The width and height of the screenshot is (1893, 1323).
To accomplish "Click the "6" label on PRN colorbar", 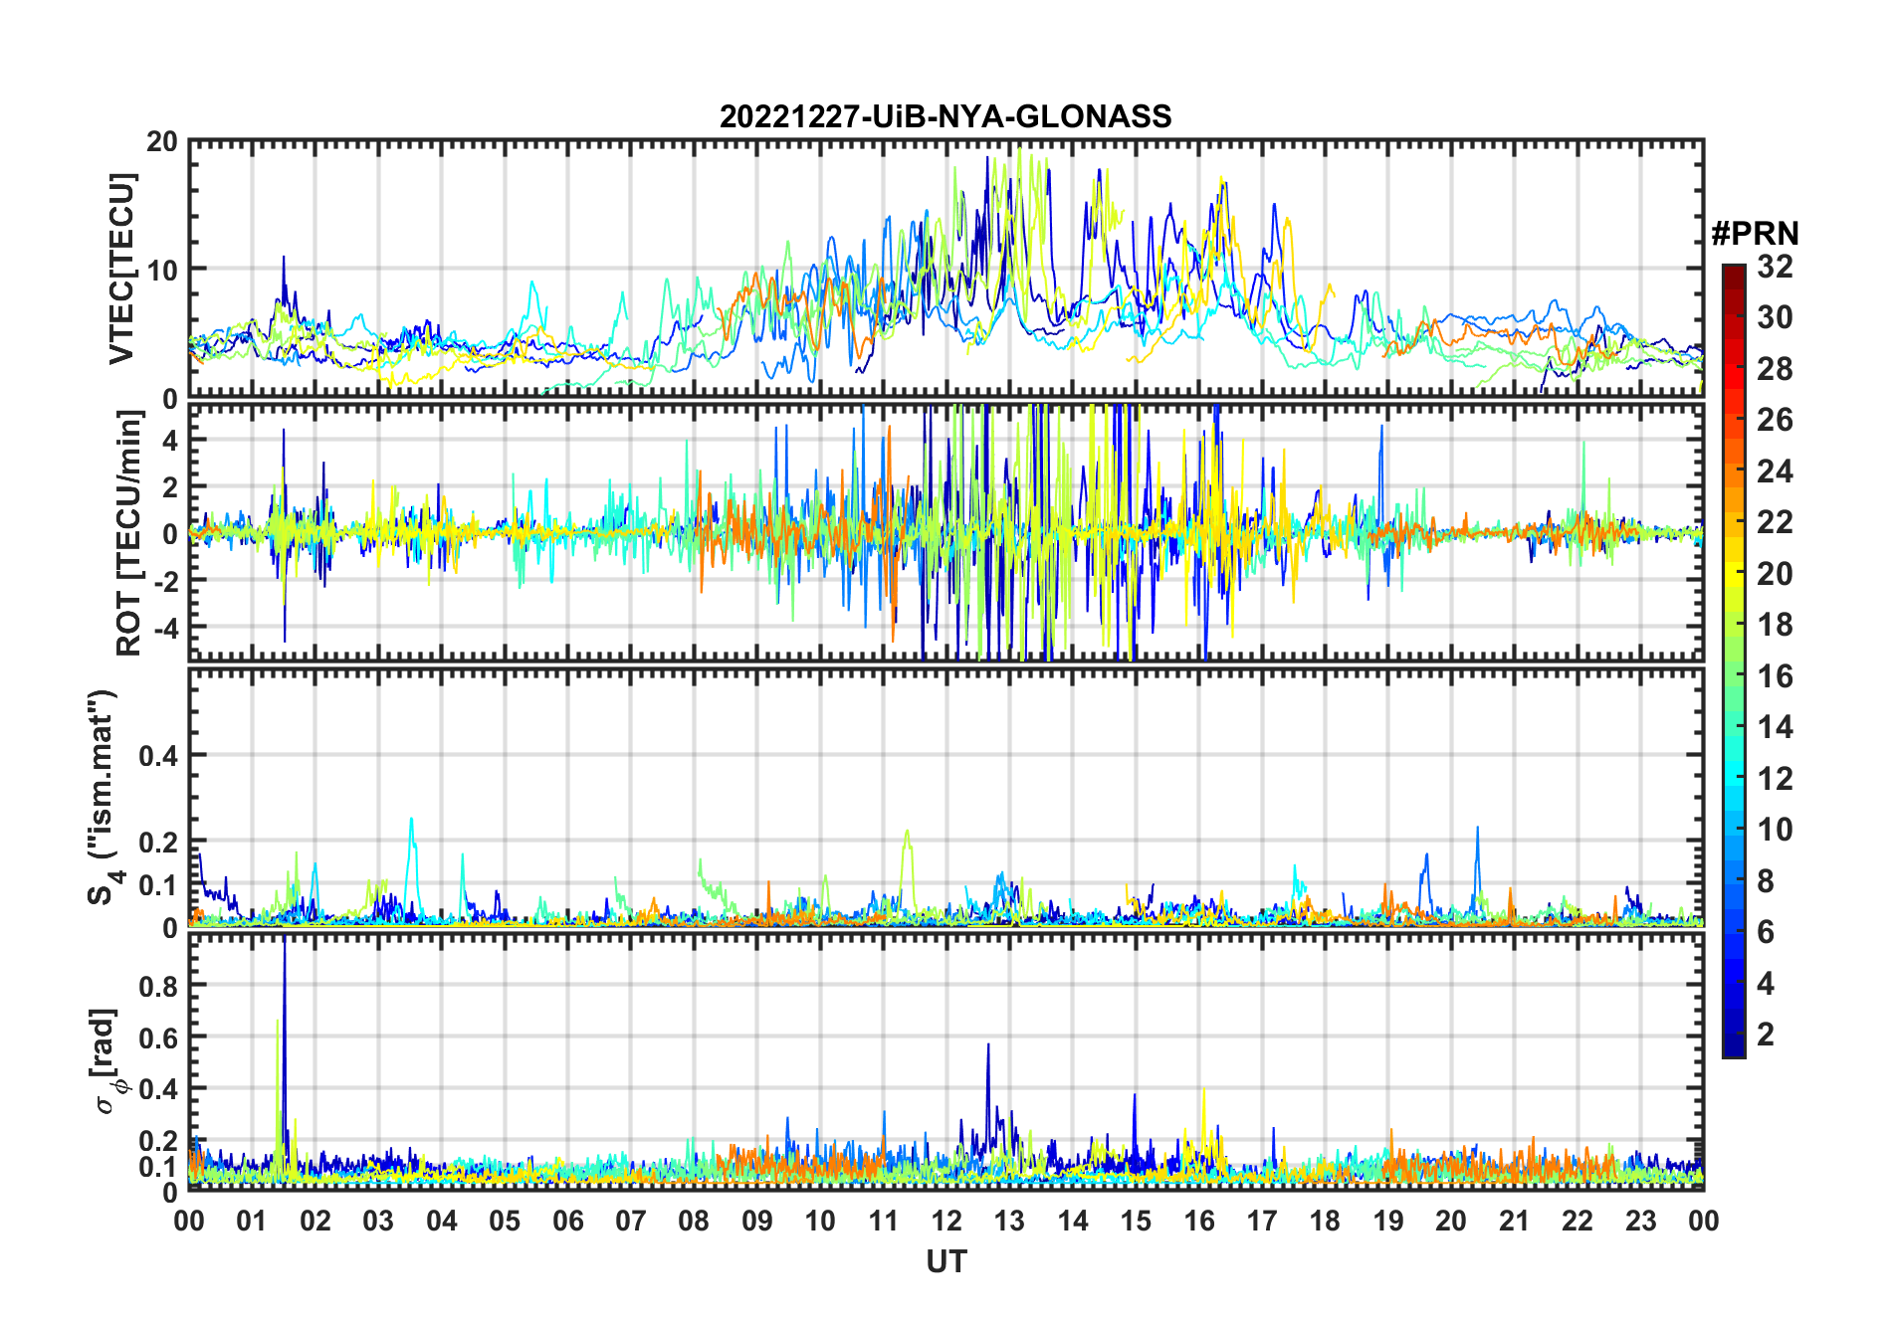I will (x=1766, y=932).
